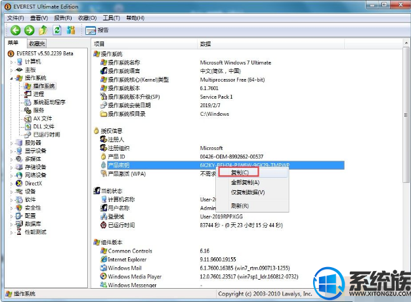Select the AX 文件 tree item
The image size is (411, 302).
[x=38, y=118]
